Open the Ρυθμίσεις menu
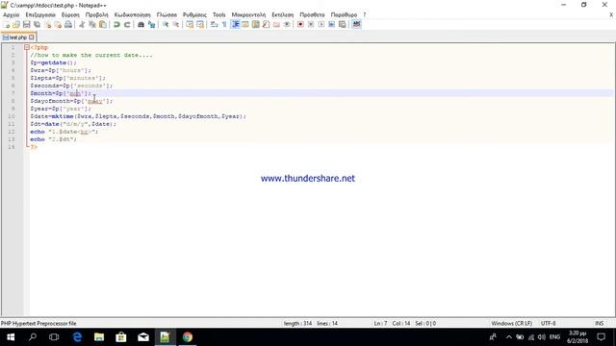 (x=194, y=14)
